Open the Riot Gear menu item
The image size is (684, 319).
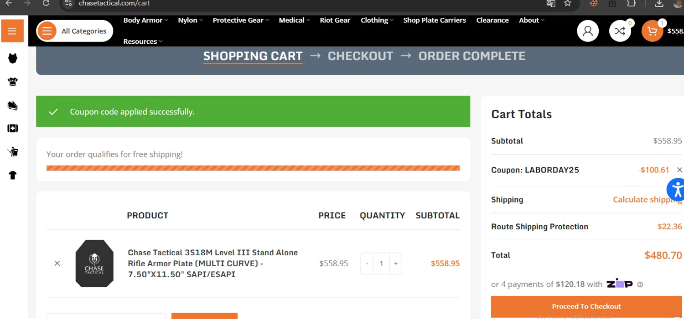point(335,20)
